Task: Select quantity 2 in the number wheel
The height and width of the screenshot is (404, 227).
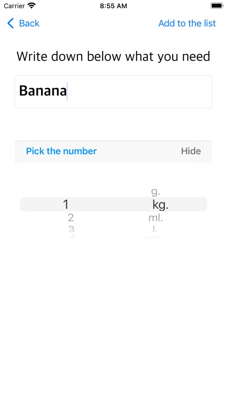Action: click(x=71, y=218)
